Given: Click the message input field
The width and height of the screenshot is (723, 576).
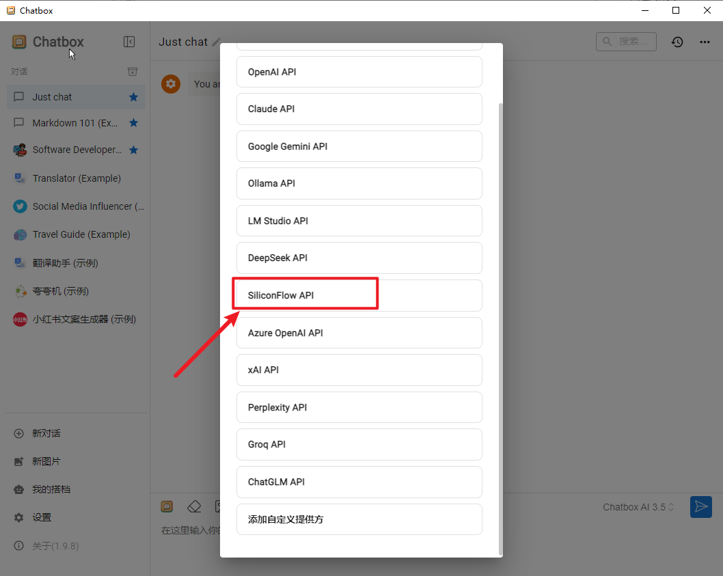Looking at the screenshot, I should click(x=191, y=530).
